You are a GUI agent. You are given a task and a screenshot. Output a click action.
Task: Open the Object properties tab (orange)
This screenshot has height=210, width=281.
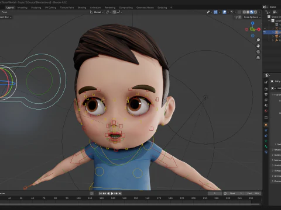266,125
